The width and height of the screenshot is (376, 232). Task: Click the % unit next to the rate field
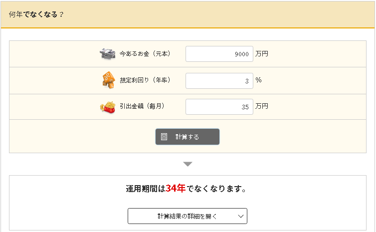point(259,80)
